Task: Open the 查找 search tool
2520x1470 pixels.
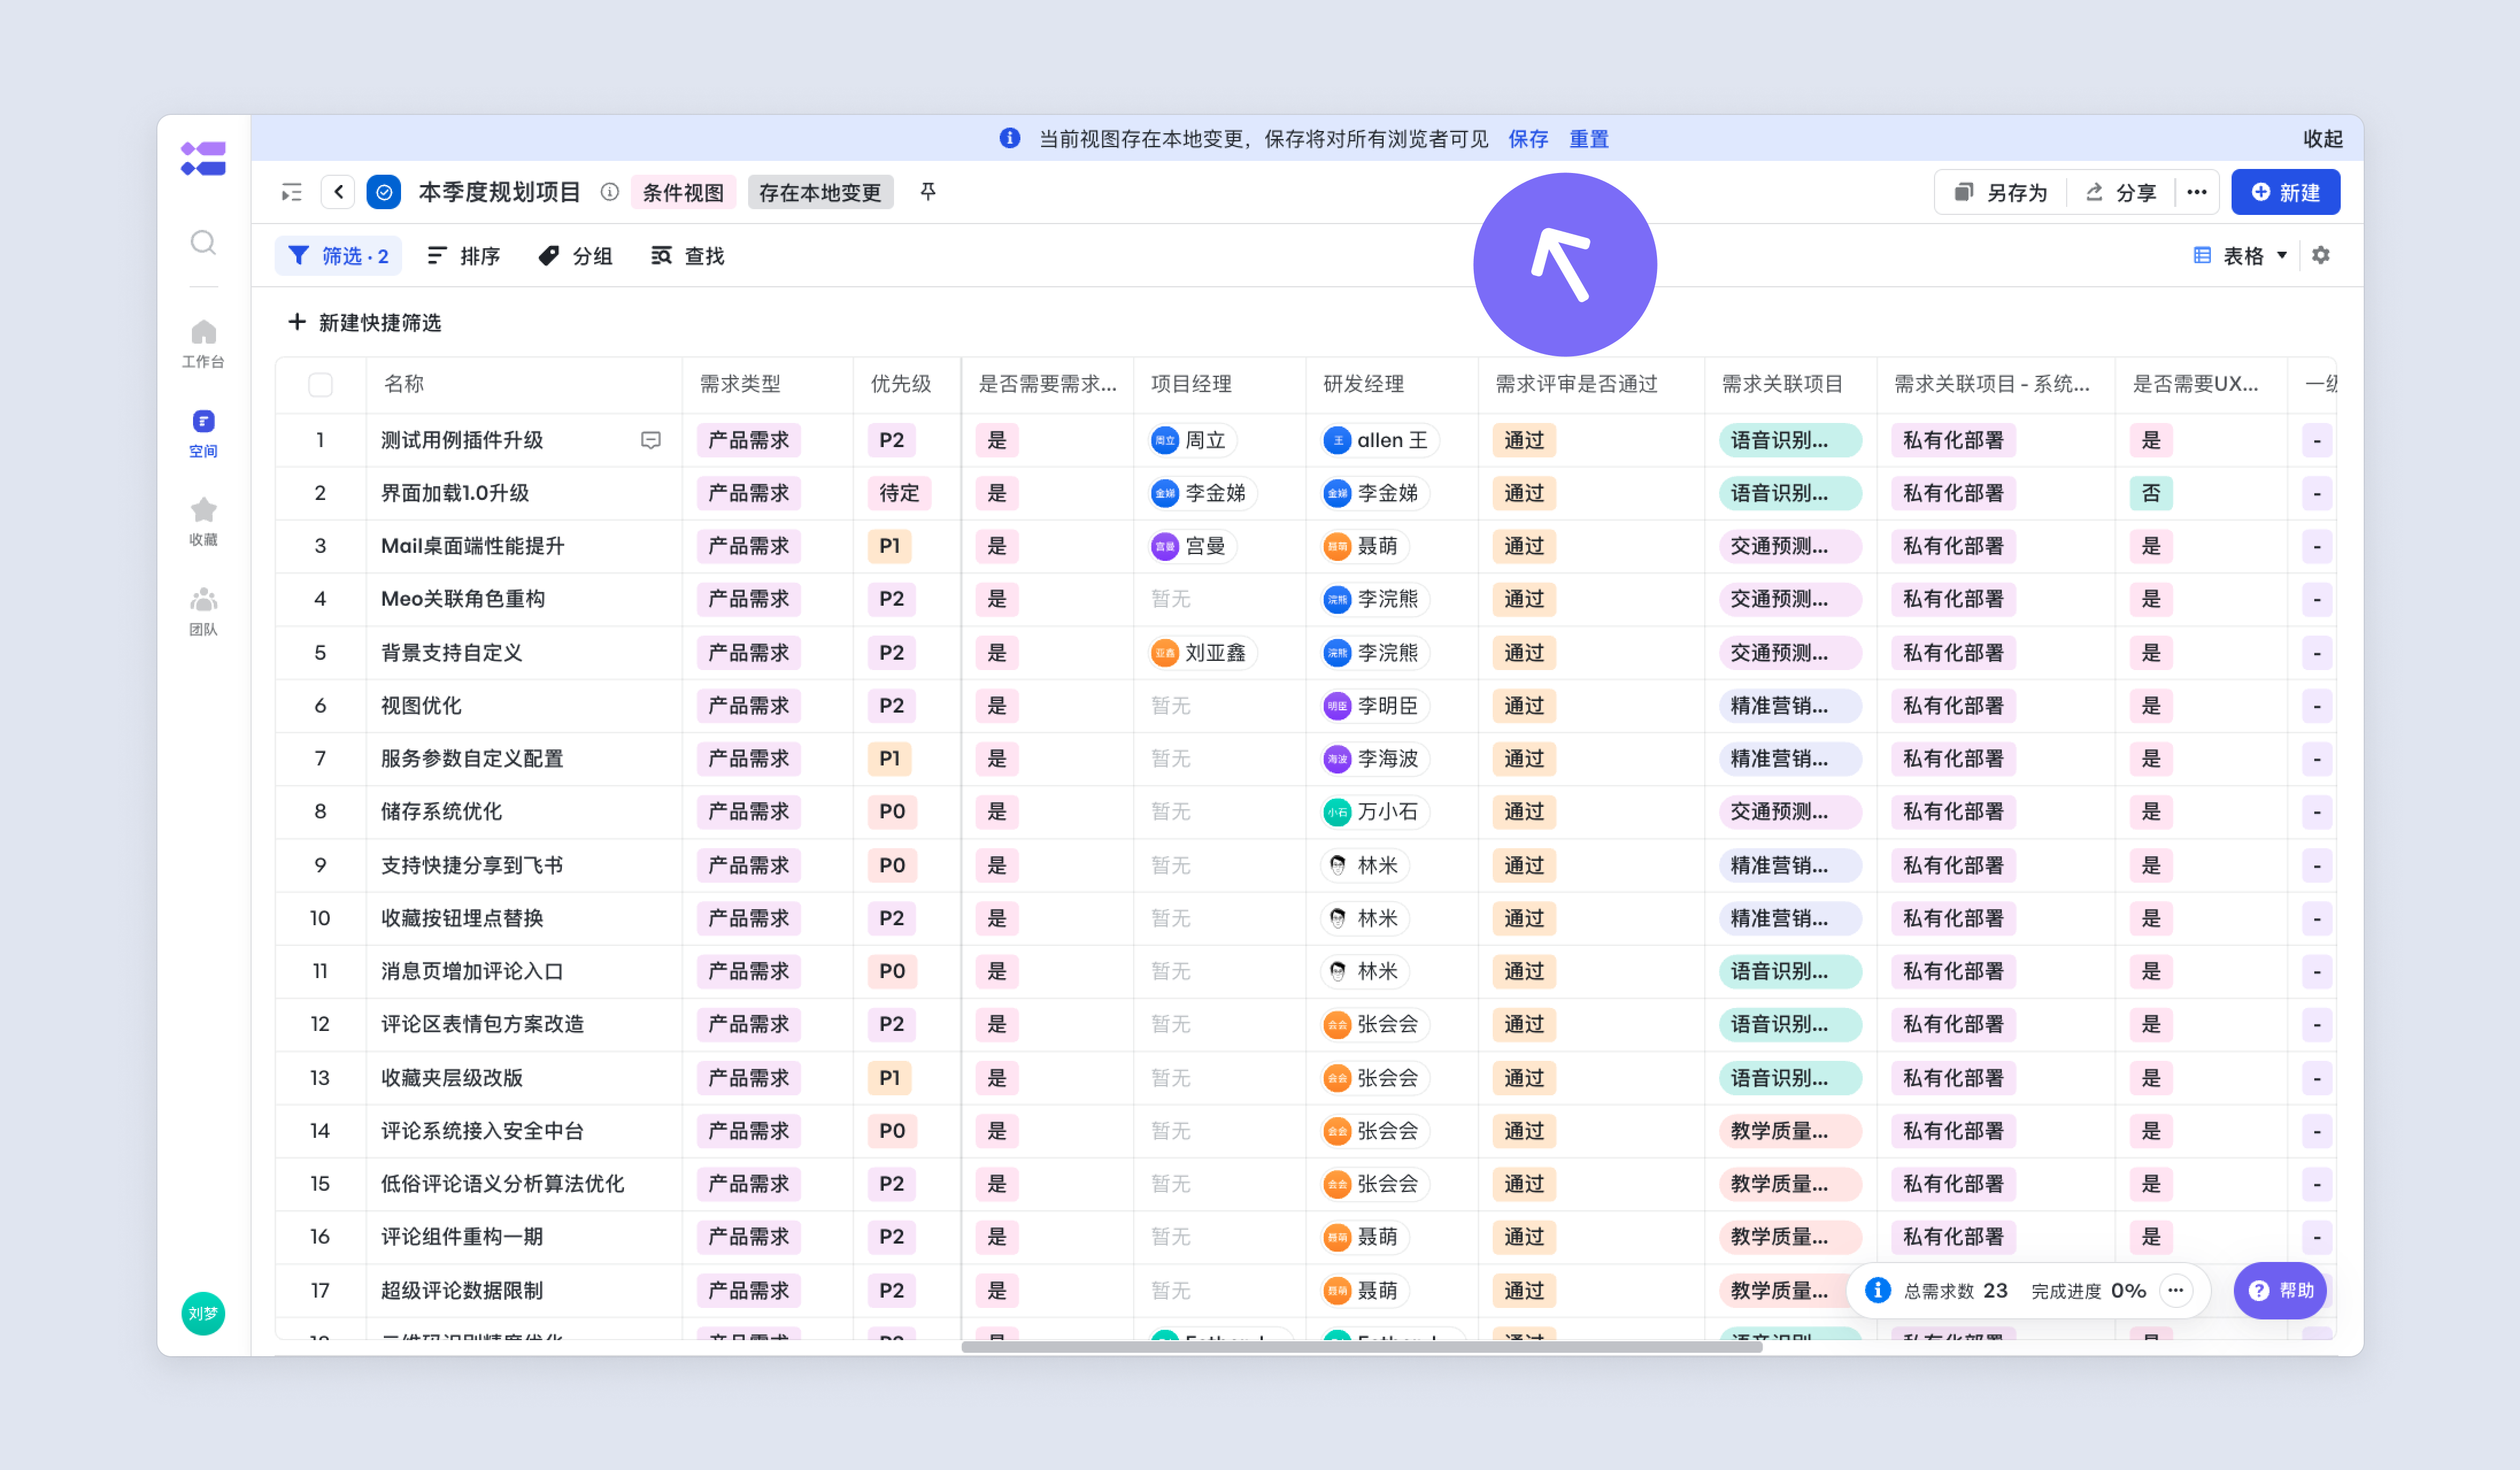Action: point(687,256)
